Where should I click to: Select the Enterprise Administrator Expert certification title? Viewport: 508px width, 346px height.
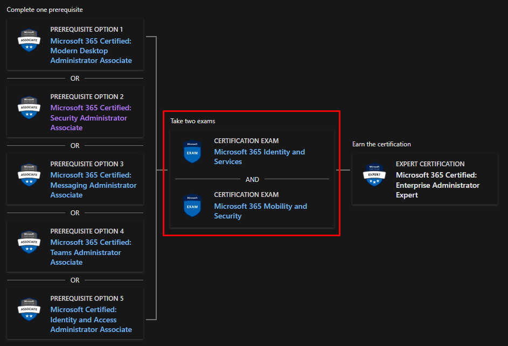point(437,185)
